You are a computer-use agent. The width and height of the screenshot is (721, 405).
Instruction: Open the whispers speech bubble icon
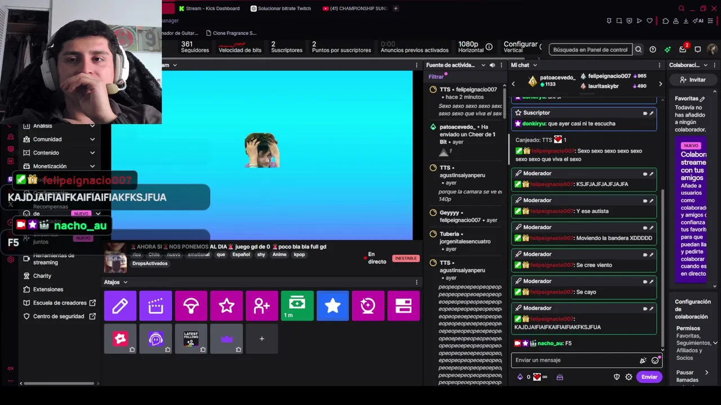(x=698, y=49)
